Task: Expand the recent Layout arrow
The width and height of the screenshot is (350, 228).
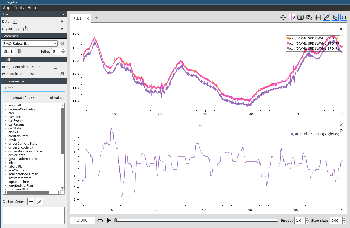Action: coord(62,29)
